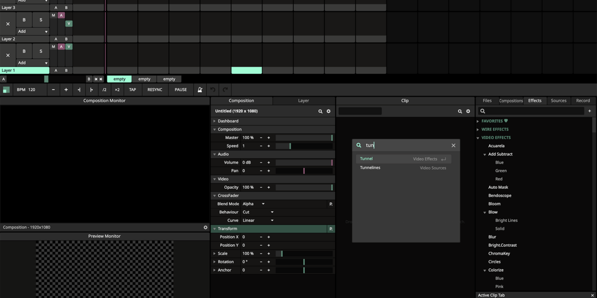
Task: Open the Curve Linear dropdown
Action: point(258,221)
